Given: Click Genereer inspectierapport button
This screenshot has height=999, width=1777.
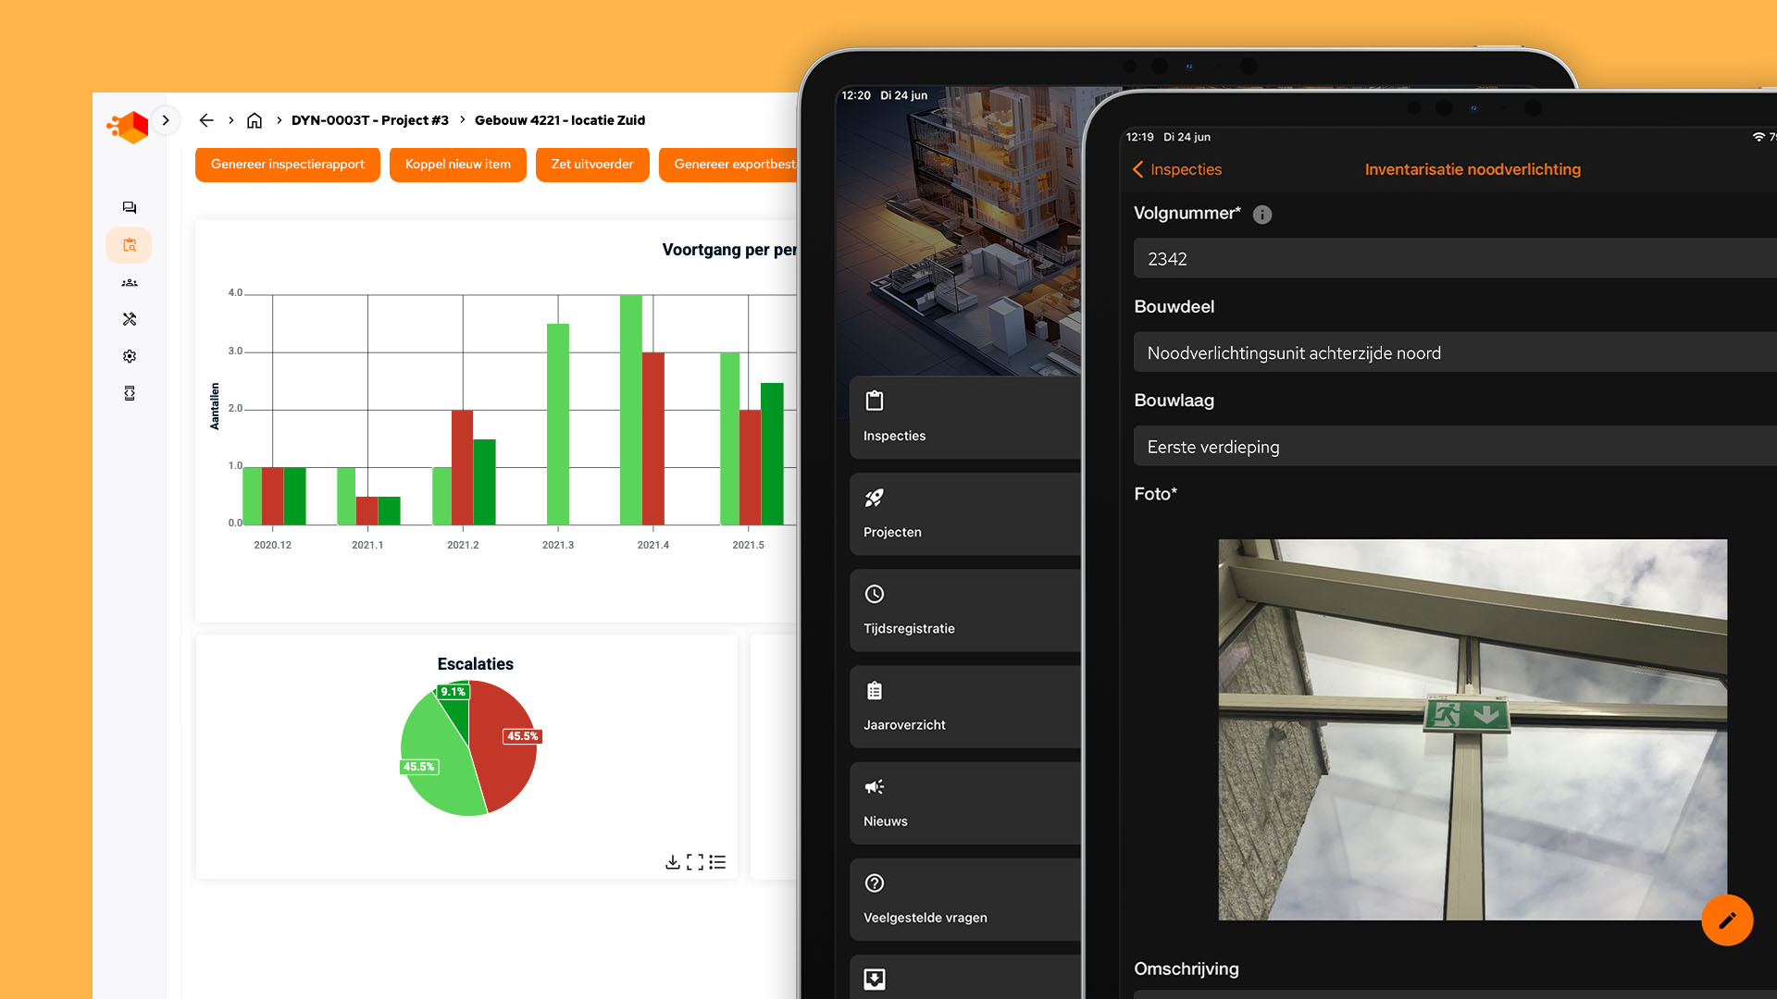Looking at the screenshot, I should click(x=287, y=165).
